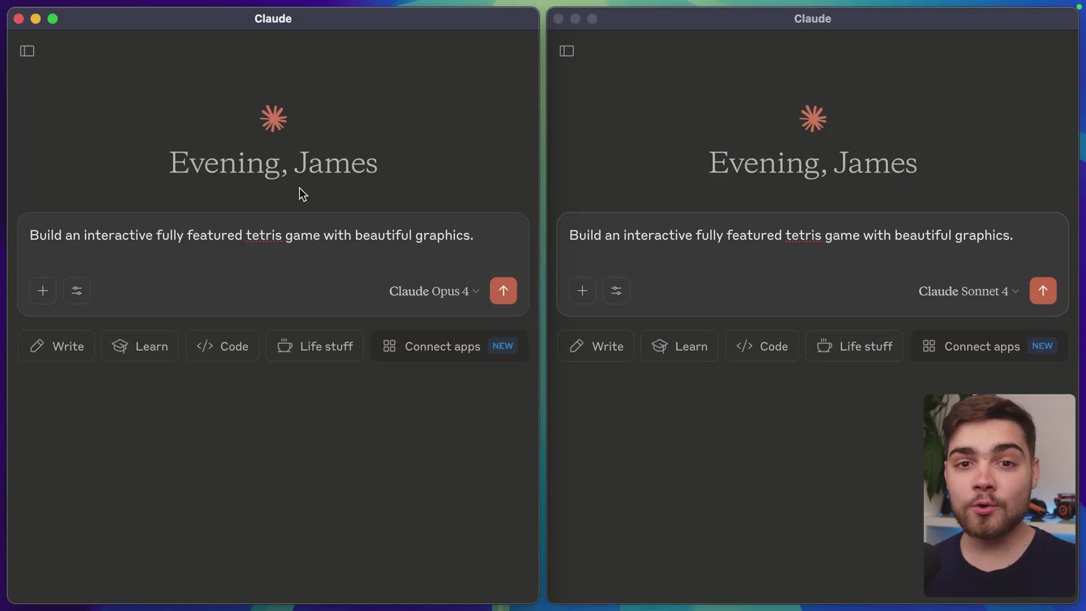Open attachment menu with the plus icon on left

[43, 290]
